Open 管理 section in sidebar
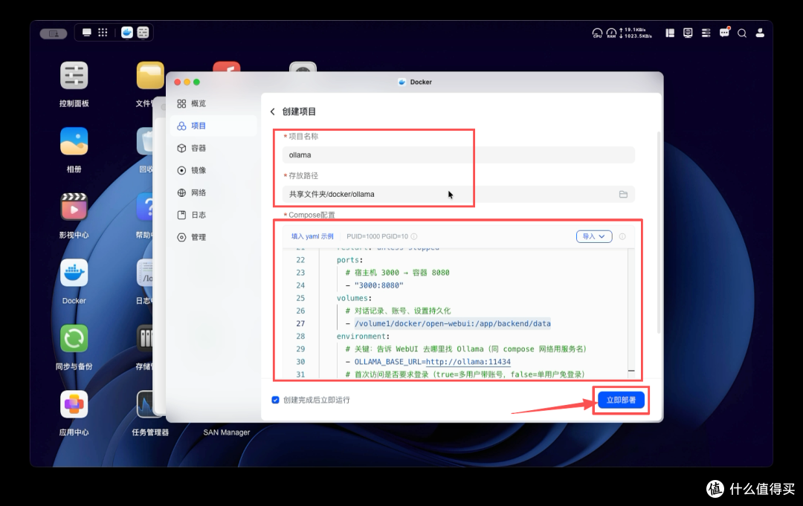This screenshot has height=506, width=803. (x=213, y=237)
